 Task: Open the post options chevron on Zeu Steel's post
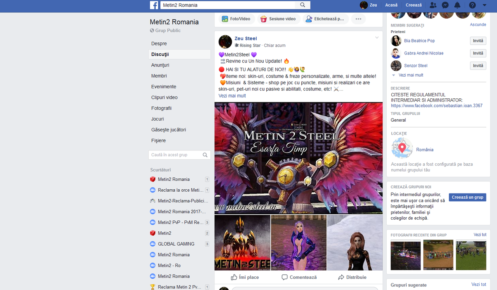pos(377,38)
